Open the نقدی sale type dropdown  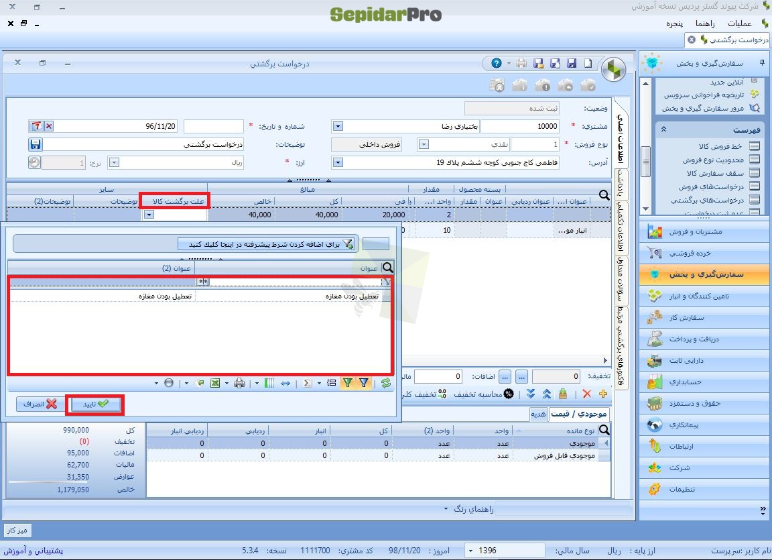(424, 144)
